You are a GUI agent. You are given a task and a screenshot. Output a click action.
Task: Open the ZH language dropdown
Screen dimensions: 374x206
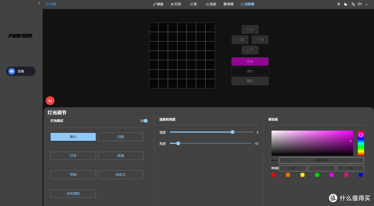(x=363, y=4)
